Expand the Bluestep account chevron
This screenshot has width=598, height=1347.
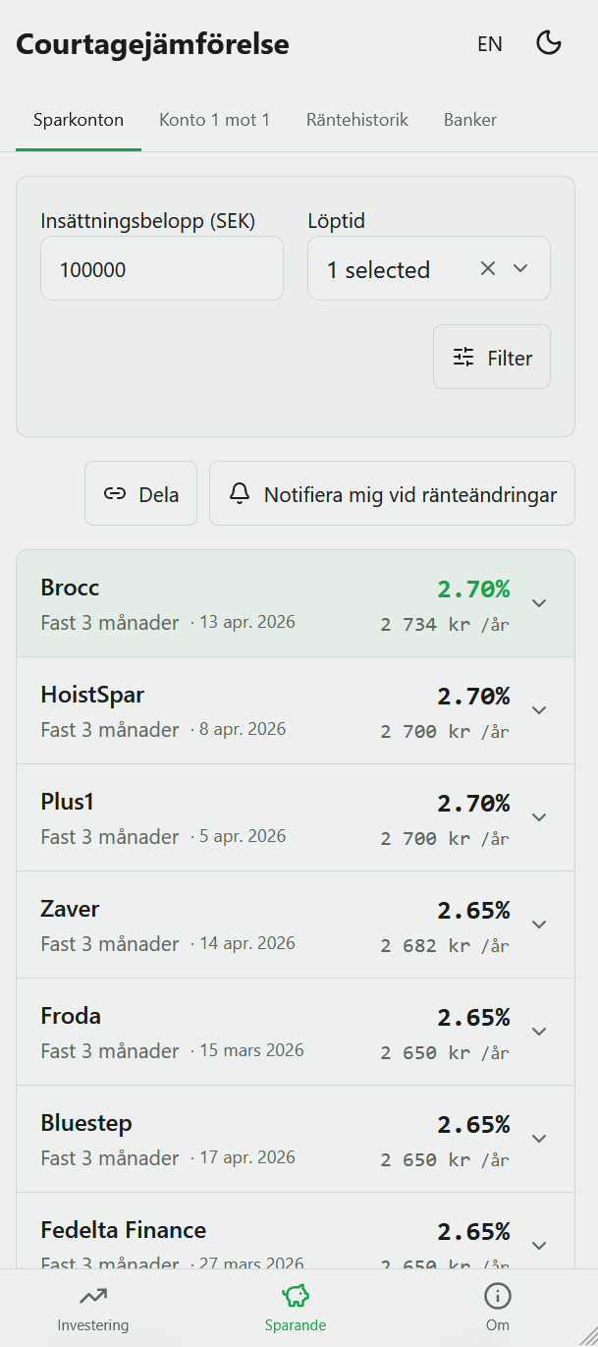[538, 1139]
